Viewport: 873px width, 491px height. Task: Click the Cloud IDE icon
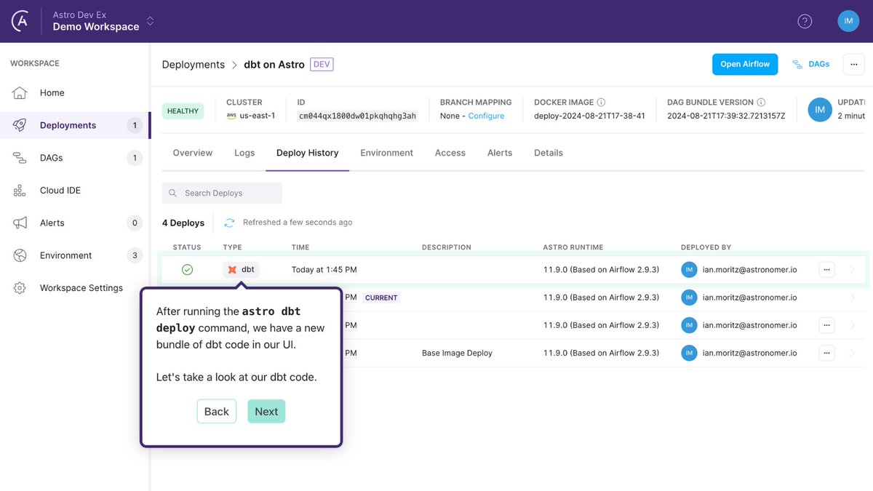(x=20, y=191)
